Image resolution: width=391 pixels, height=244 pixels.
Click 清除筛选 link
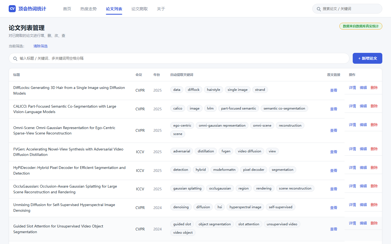[x=40, y=46]
